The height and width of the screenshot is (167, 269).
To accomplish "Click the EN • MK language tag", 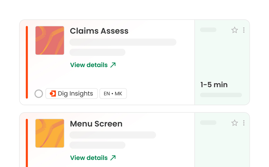I will 113,94.
